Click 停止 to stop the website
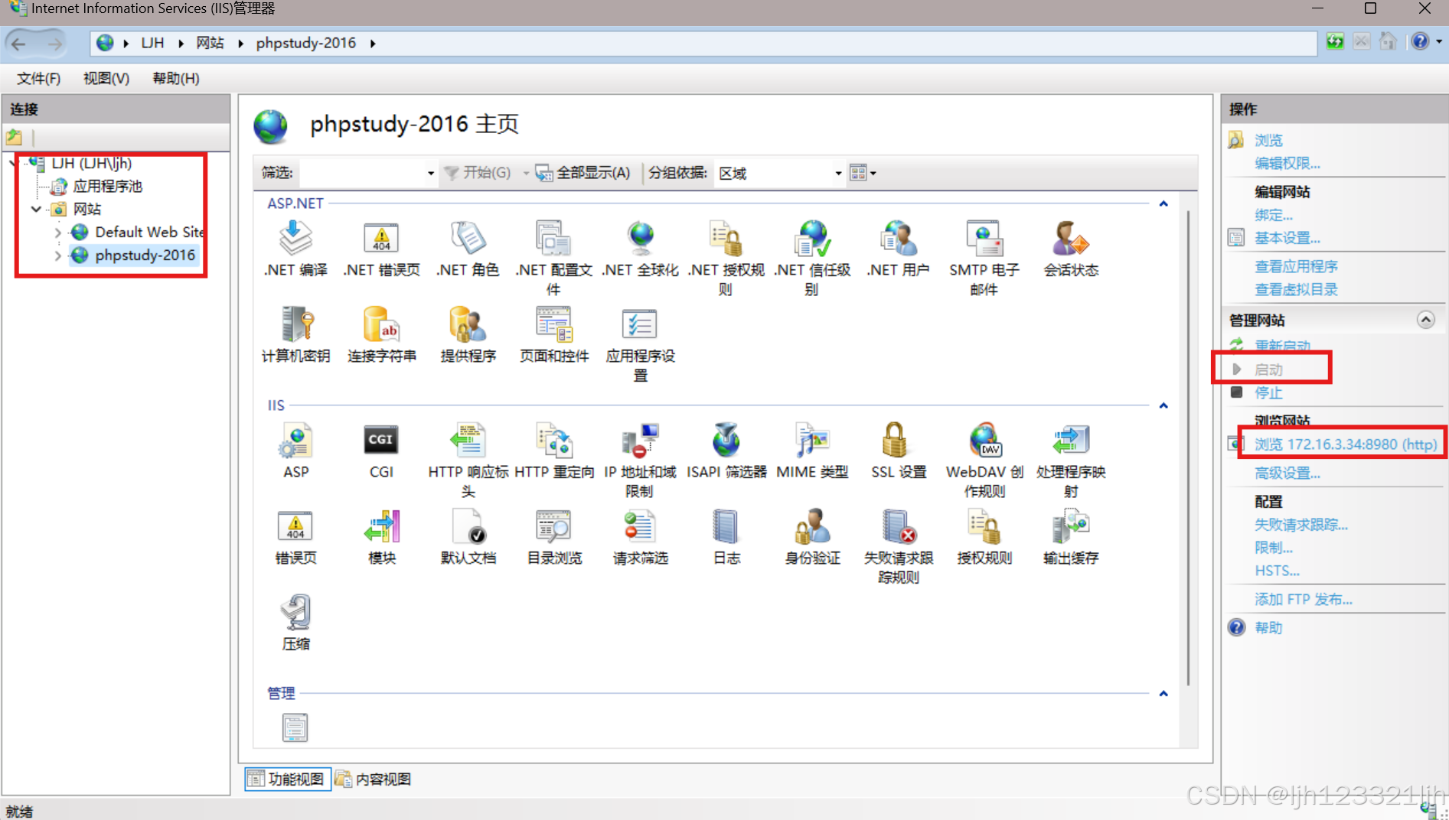Image resolution: width=1449 pixels, height=820 pixels. pos(1268,392)
